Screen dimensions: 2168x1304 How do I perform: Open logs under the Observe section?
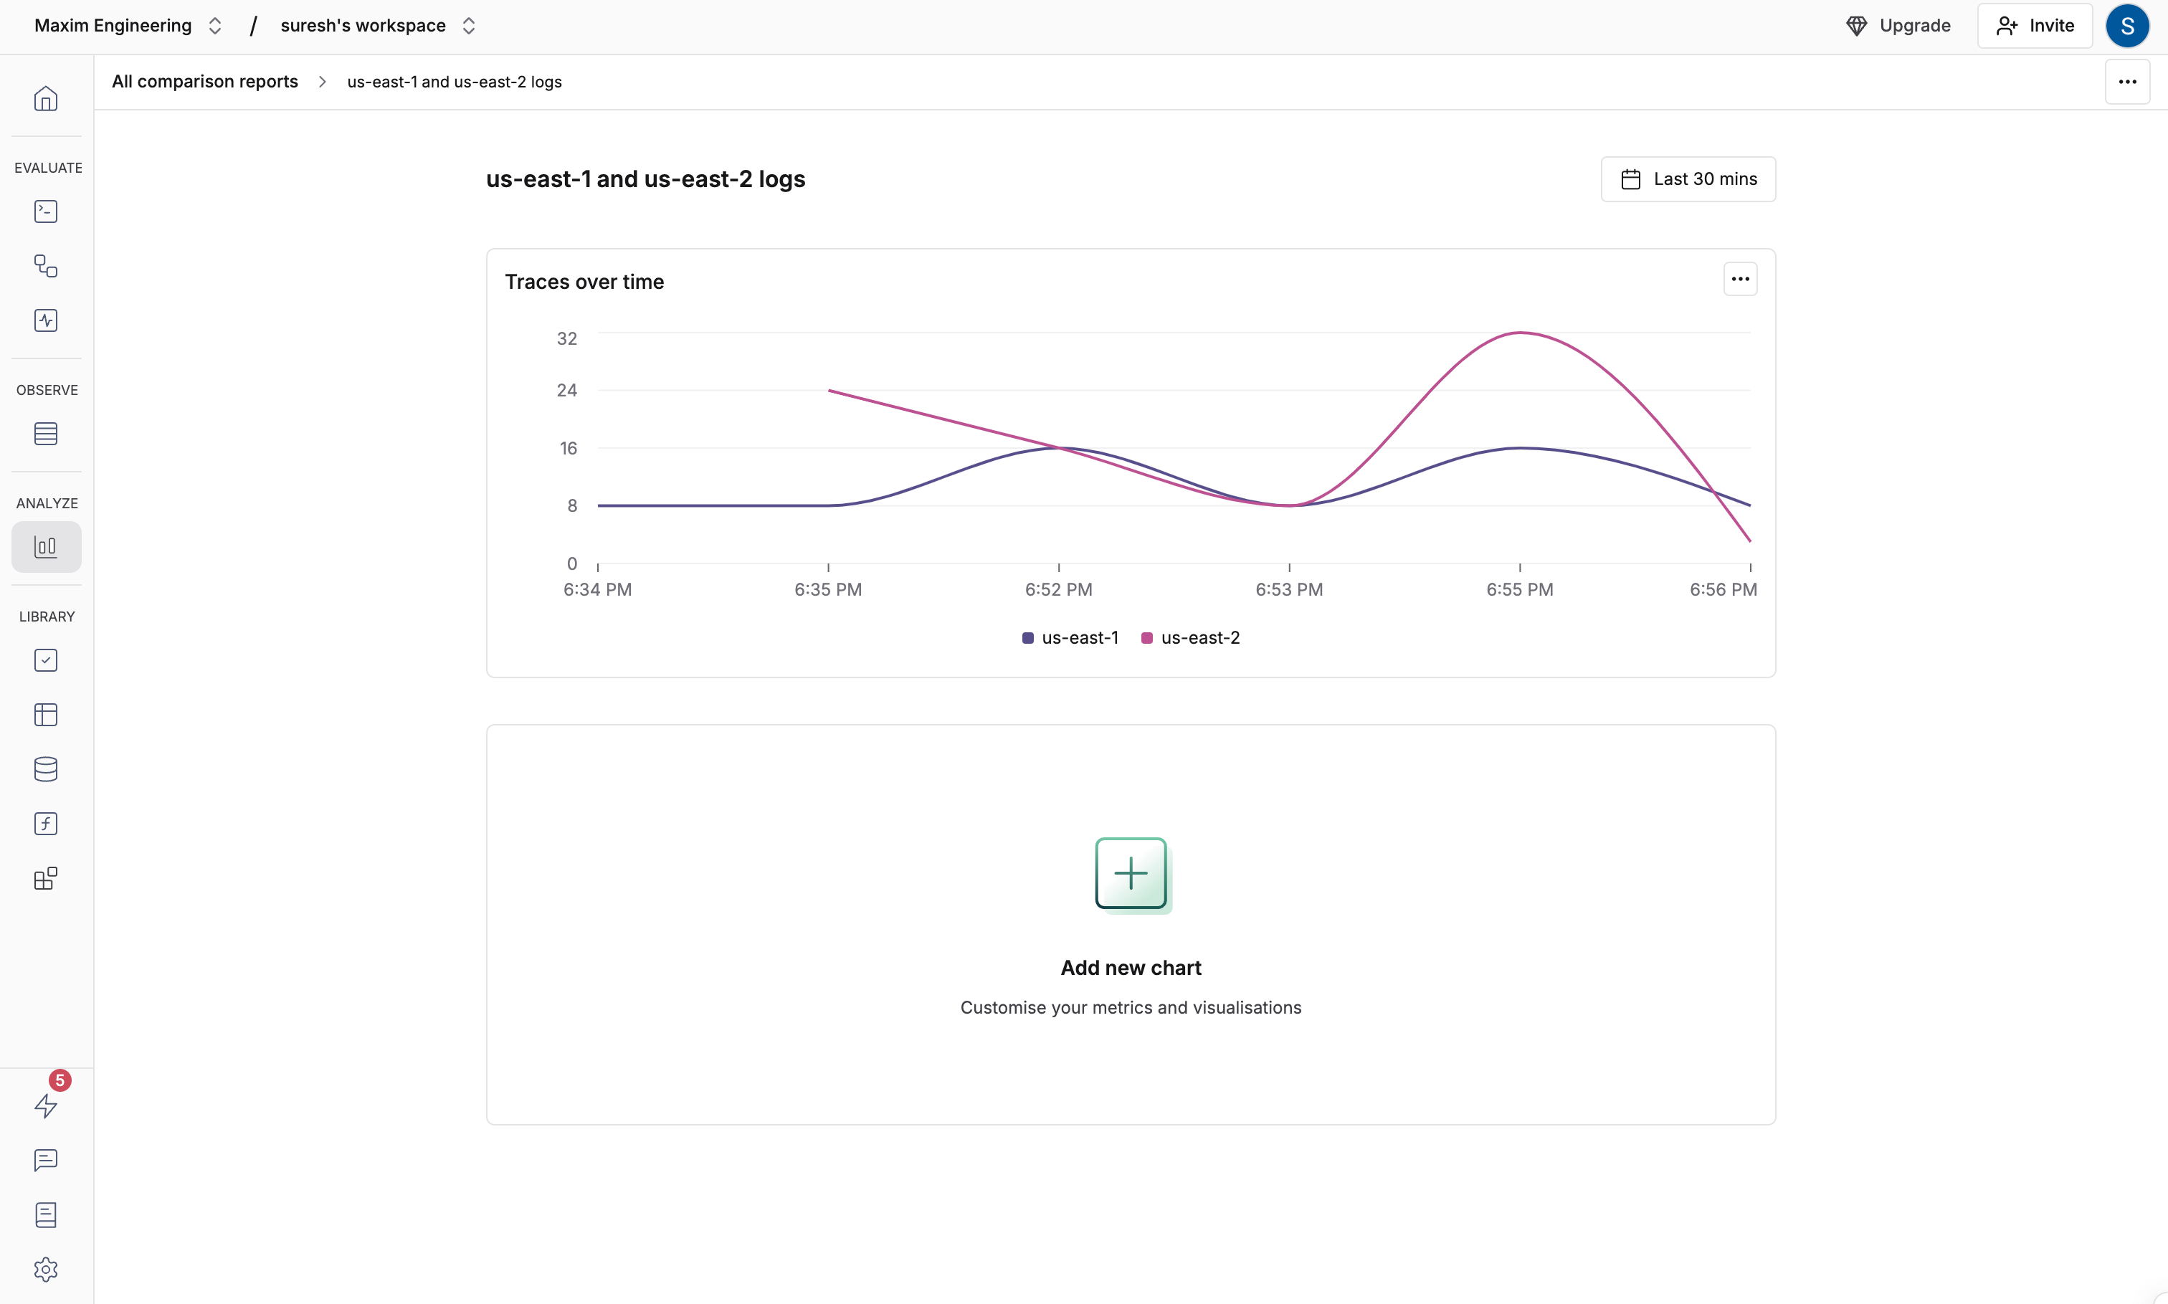click(45, 433)
